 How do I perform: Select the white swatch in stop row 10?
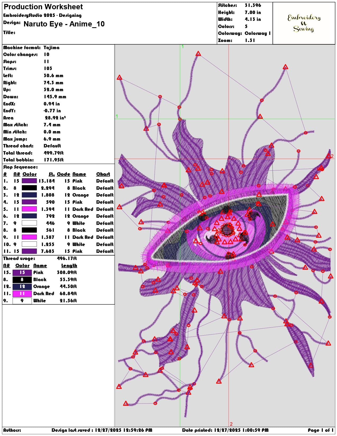[x=29, y=244]
